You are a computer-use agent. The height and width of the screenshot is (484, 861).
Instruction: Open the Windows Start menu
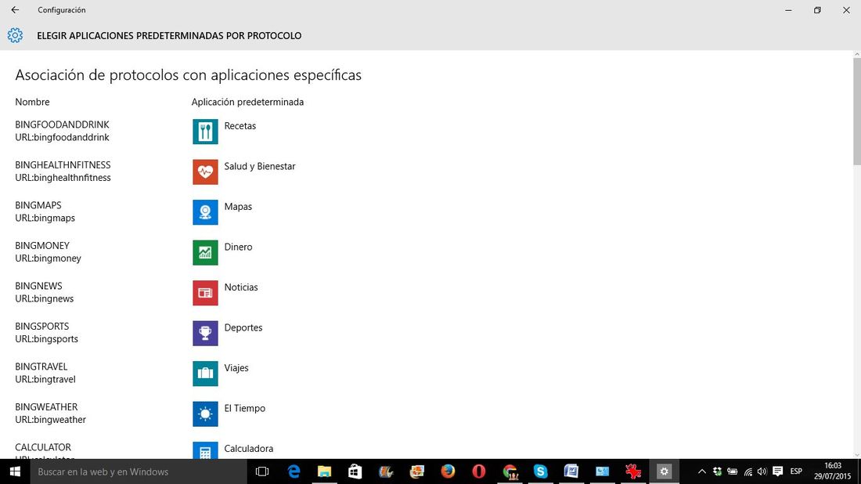click(15, 471)
